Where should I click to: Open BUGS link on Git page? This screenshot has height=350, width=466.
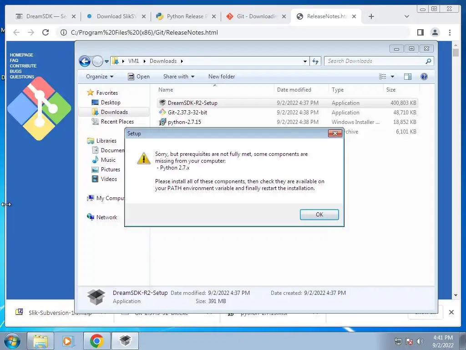tap(15, 71)
